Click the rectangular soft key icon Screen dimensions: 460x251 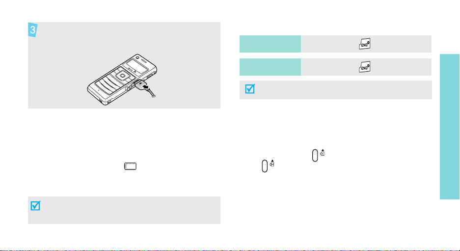[x=130, y=167]
